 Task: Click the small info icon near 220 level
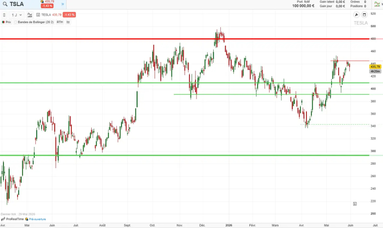355,204
